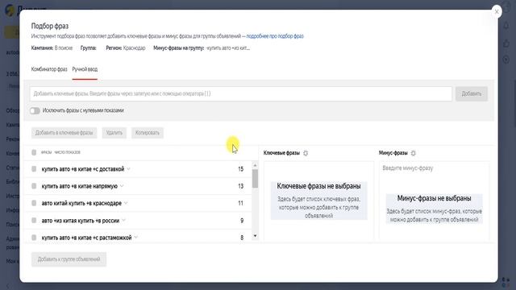516x290 pixels.
Task: Check the phrase авто китай купить +в краснодаре
Action: click(x=34, y=203)
